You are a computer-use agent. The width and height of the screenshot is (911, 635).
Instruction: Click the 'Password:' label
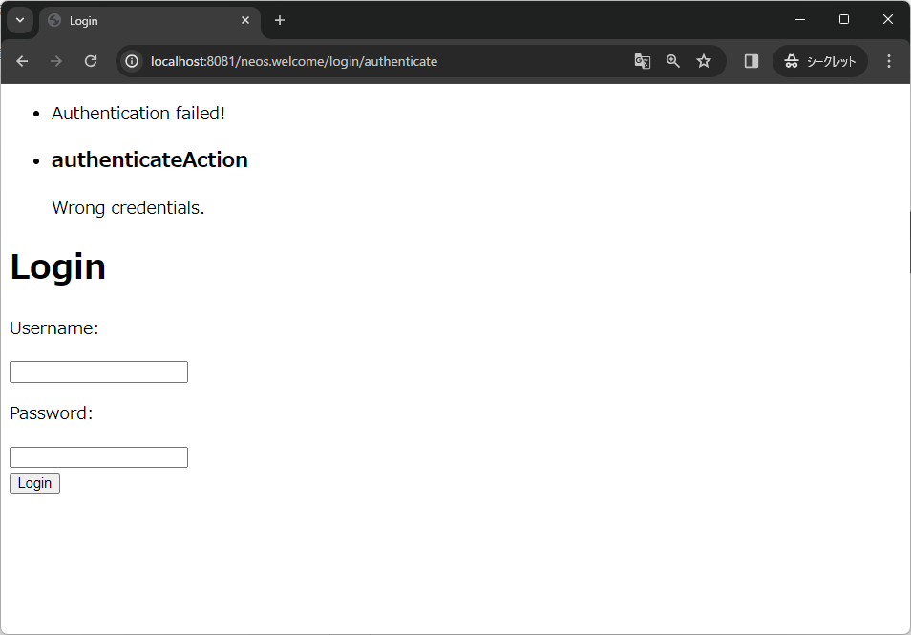click(52, 413)
